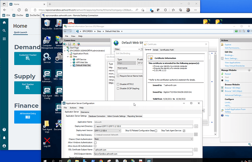Open certificate Details tab

[x=156, y=50]
